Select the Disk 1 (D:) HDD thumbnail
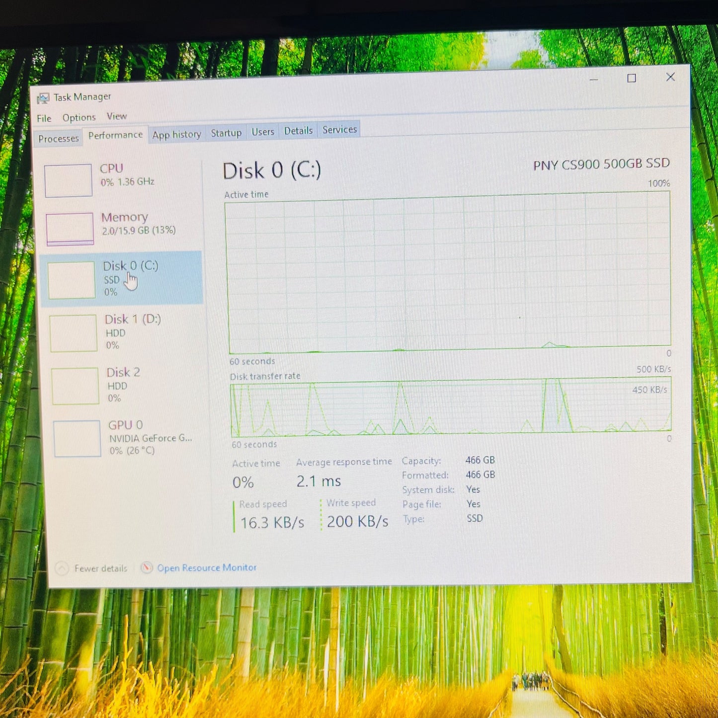The width and height of the screenshot is (718, 718). pos(74,333)
